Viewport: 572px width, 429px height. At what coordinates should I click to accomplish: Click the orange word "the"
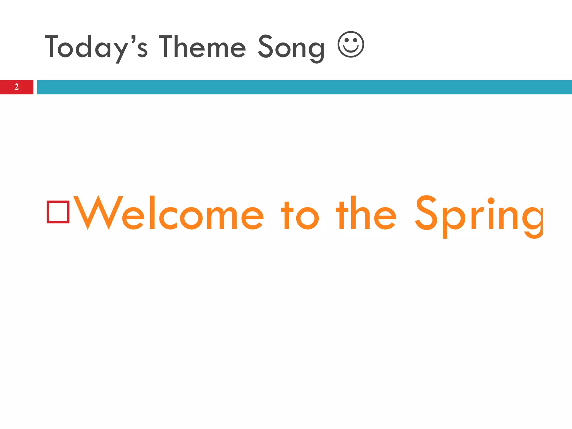[x=366, y=213]
